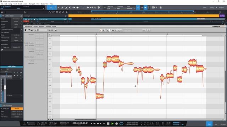Click Melodyne vertical pitch snap icon

tap(144, 30)
